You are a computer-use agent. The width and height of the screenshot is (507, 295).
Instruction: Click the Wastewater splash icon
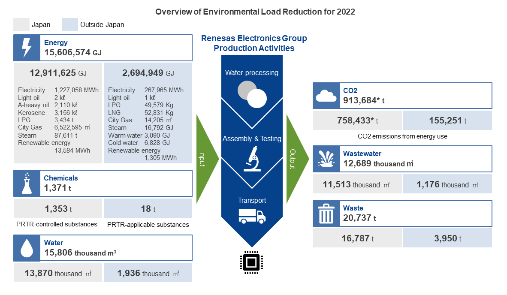point(326,159)
